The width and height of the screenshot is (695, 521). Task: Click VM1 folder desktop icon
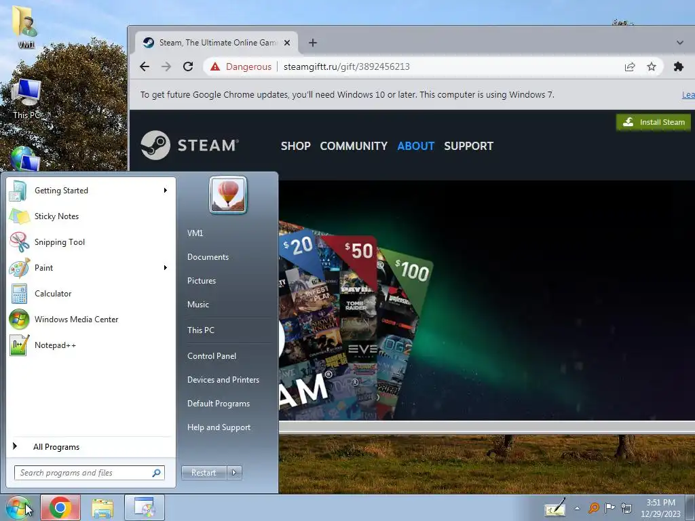click(25, 26)
